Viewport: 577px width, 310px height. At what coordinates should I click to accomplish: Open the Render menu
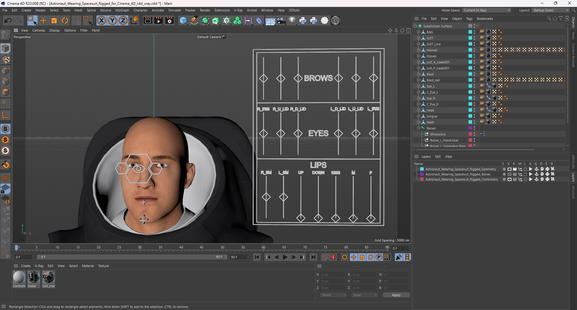[x=205, y=10]
